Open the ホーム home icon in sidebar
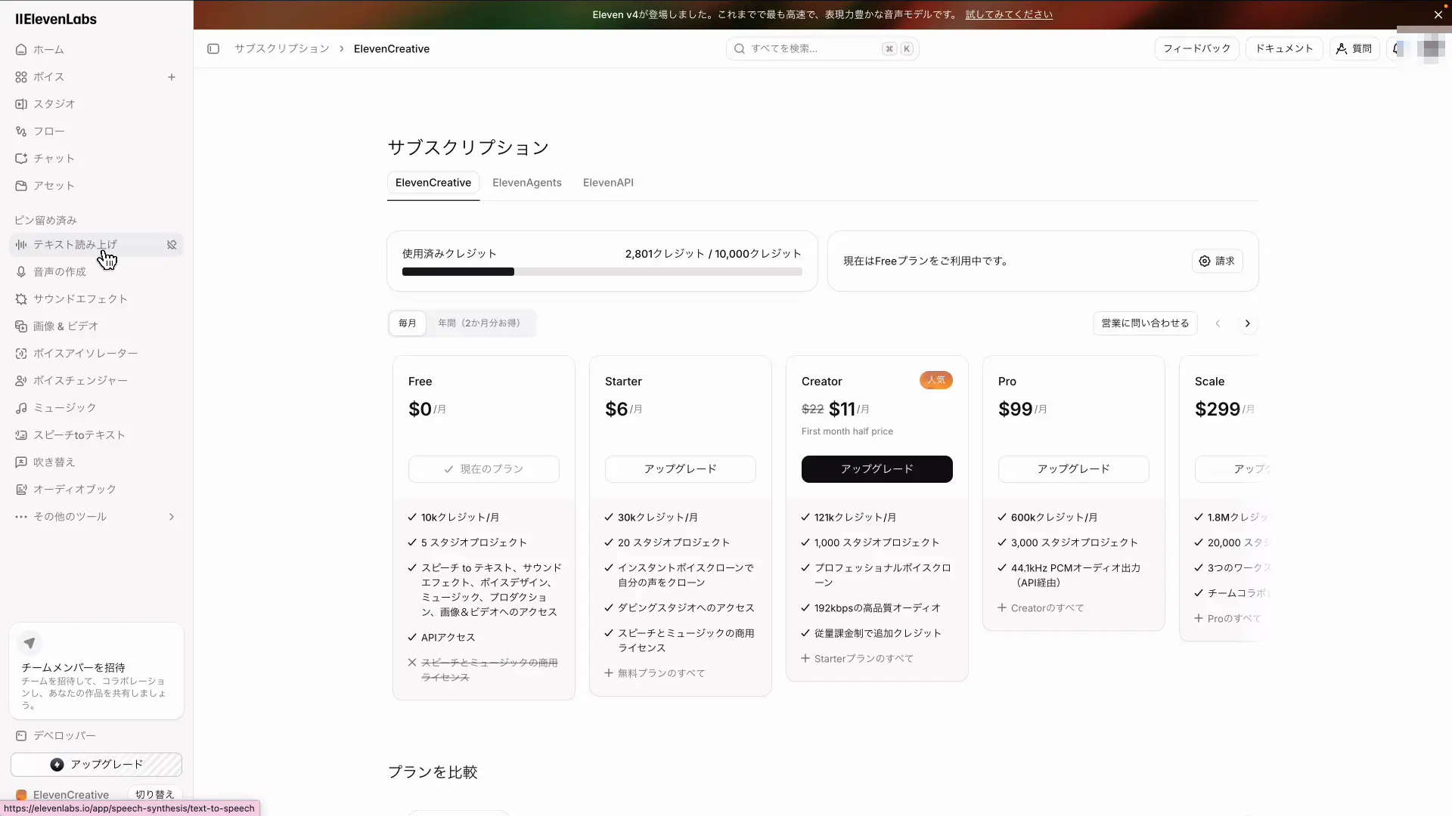 21,50
